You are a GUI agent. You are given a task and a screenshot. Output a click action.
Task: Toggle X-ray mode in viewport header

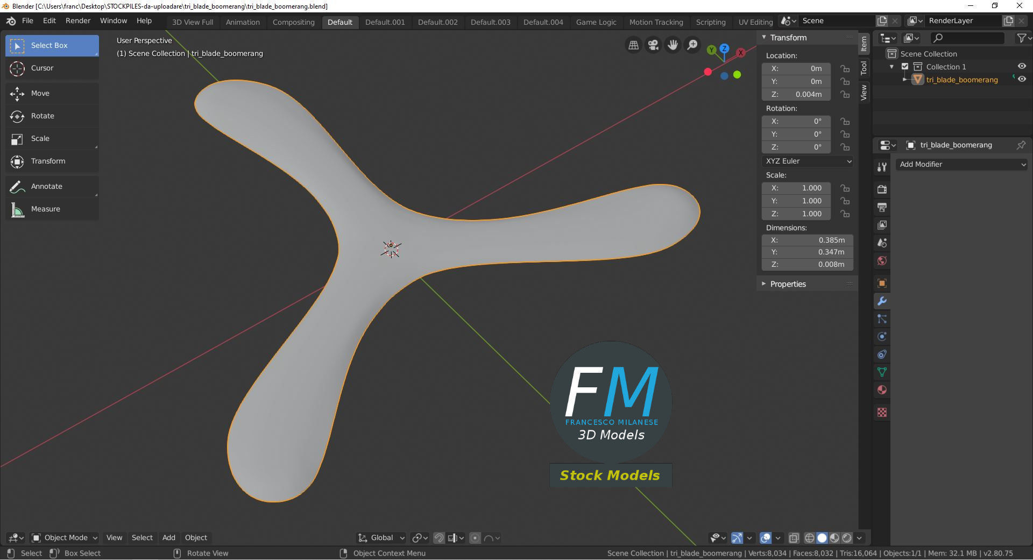(794, 538)
